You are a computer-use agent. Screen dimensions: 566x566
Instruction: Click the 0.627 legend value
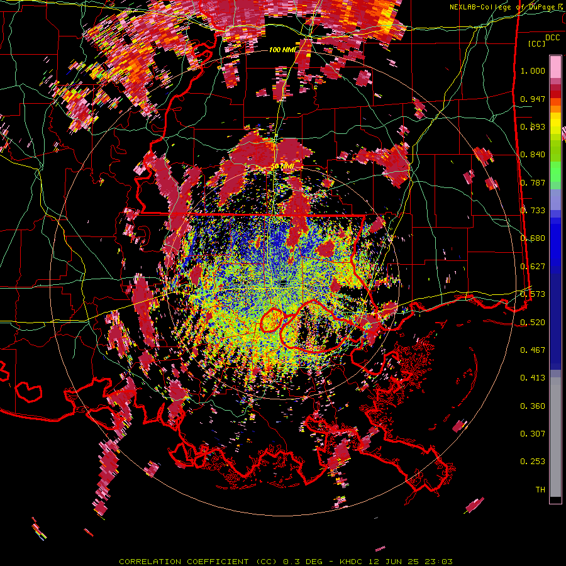pos(533,267)
